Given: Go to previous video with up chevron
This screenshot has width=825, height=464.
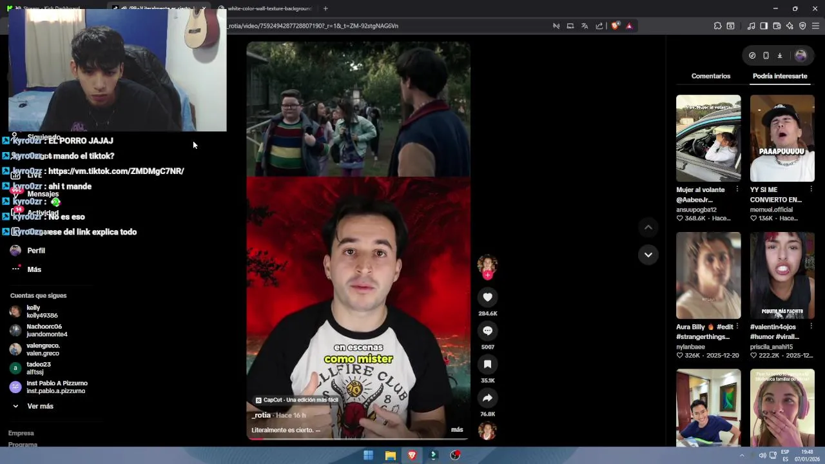Looking at the screenshot, I should [648, 227].
